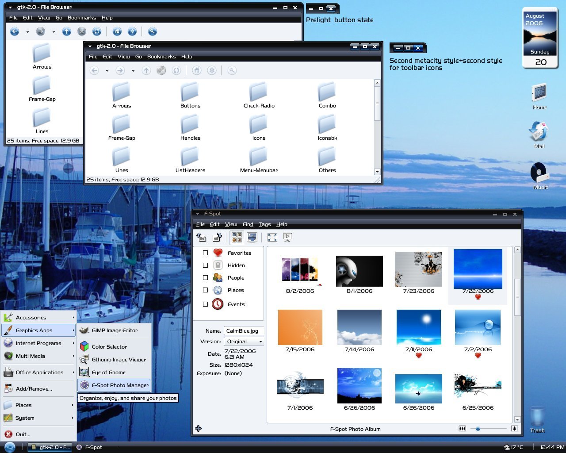The image size is (566, 453).
Task: Click Up arrow in rear File Browser
Action: [x=66, y=31]
